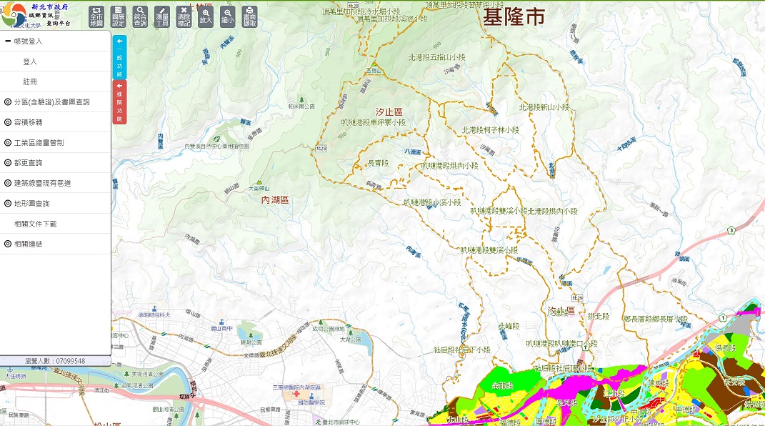This screenshot has height=426, width=765.
Task: Click the 畫面擷取 screen capture icon
Action: coord(249,17)
